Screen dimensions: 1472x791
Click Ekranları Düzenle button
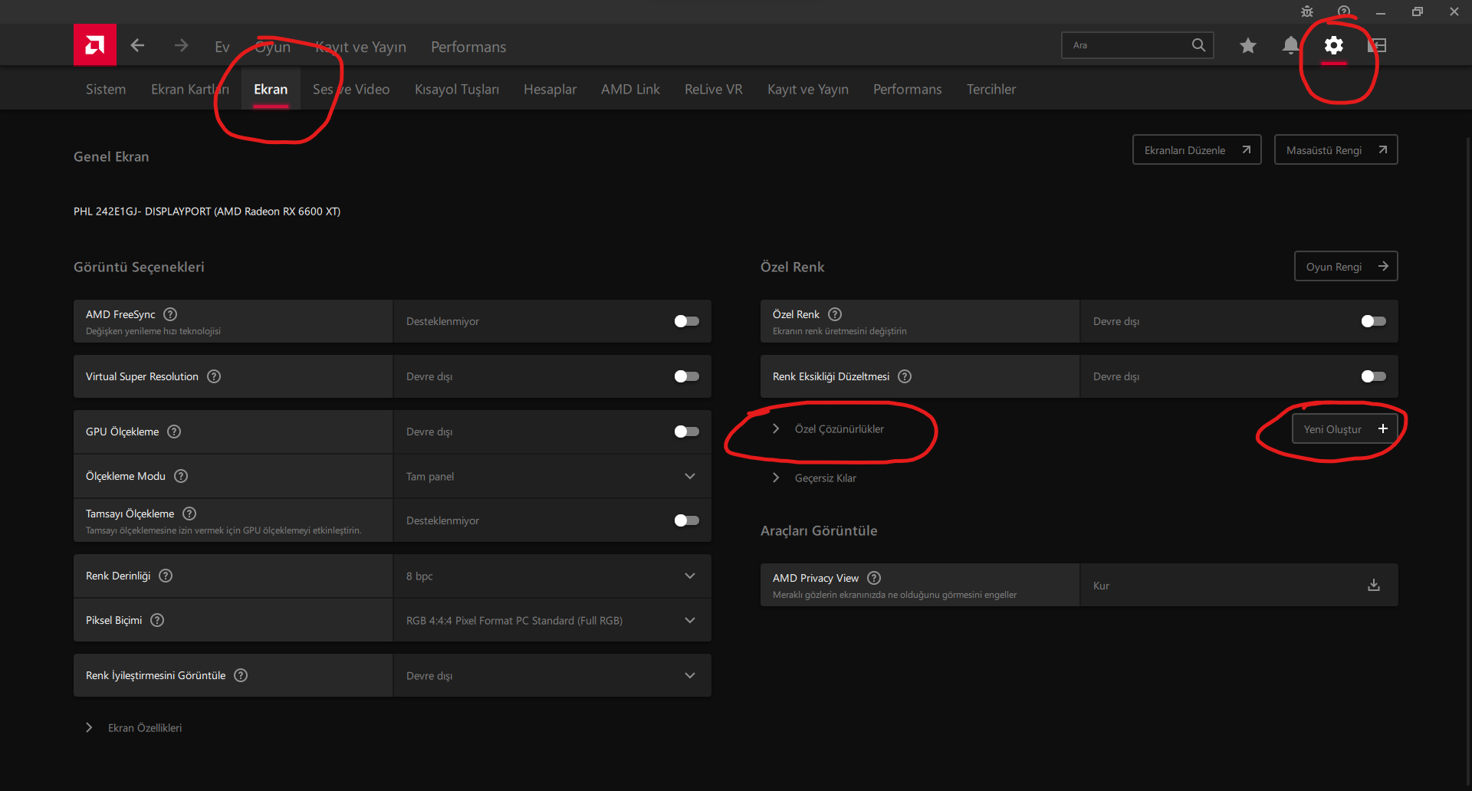coord(1197,149)
